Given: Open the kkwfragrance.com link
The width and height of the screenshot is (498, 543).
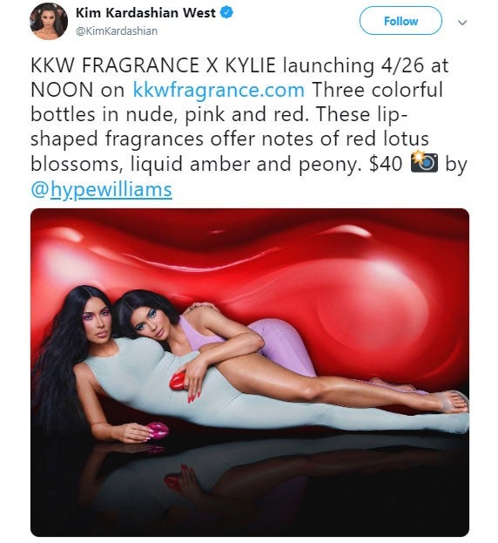Looking at the screenshot, I should [219, 90].
